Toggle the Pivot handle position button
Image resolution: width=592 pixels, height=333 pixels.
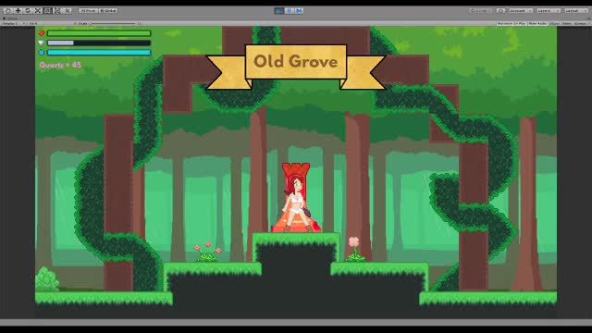(89, 10)
